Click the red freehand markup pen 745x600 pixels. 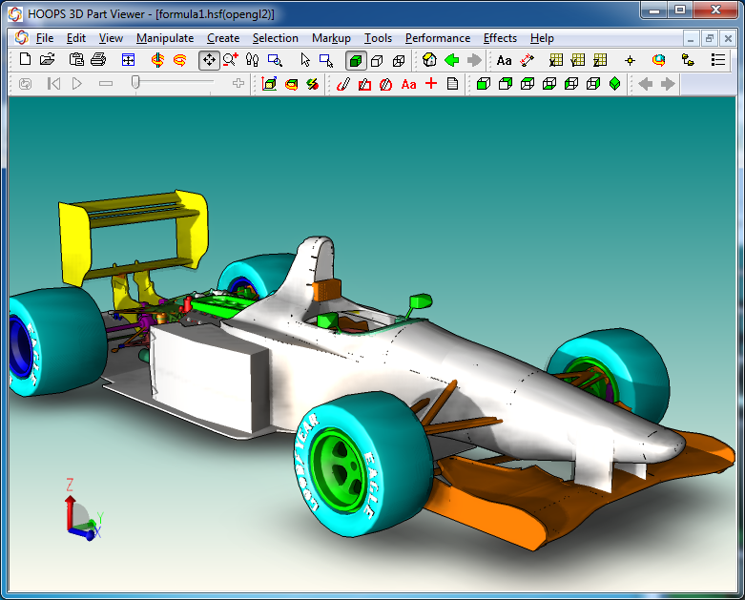click(343, 84)
